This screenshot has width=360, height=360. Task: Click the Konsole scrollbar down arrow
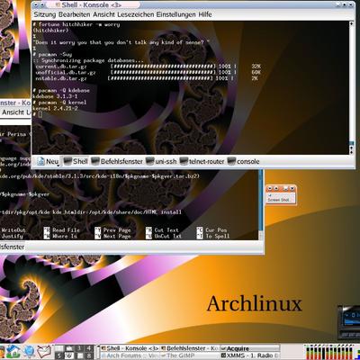pyautogui.click(x=352, y=151)
